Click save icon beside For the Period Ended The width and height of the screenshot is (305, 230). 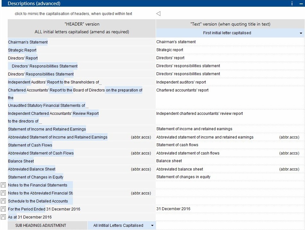[x=3, y=209]
